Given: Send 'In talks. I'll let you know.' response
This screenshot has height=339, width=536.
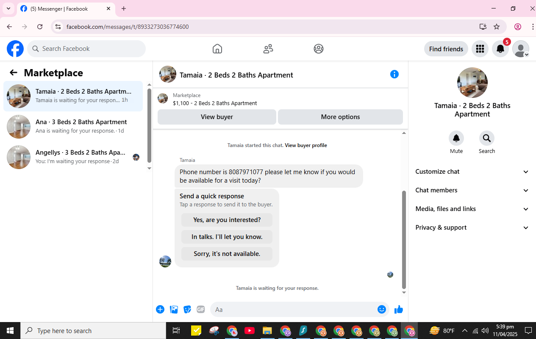Looking at the screenshot, I should tap(227, 237).
